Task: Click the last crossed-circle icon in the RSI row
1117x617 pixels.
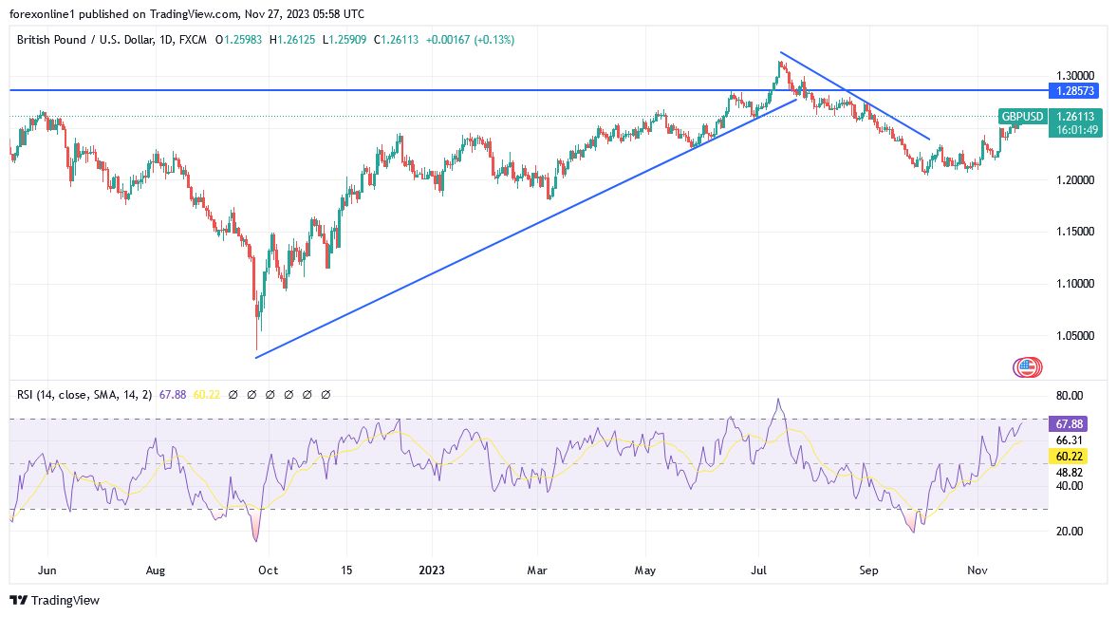Action: [326, 393]
